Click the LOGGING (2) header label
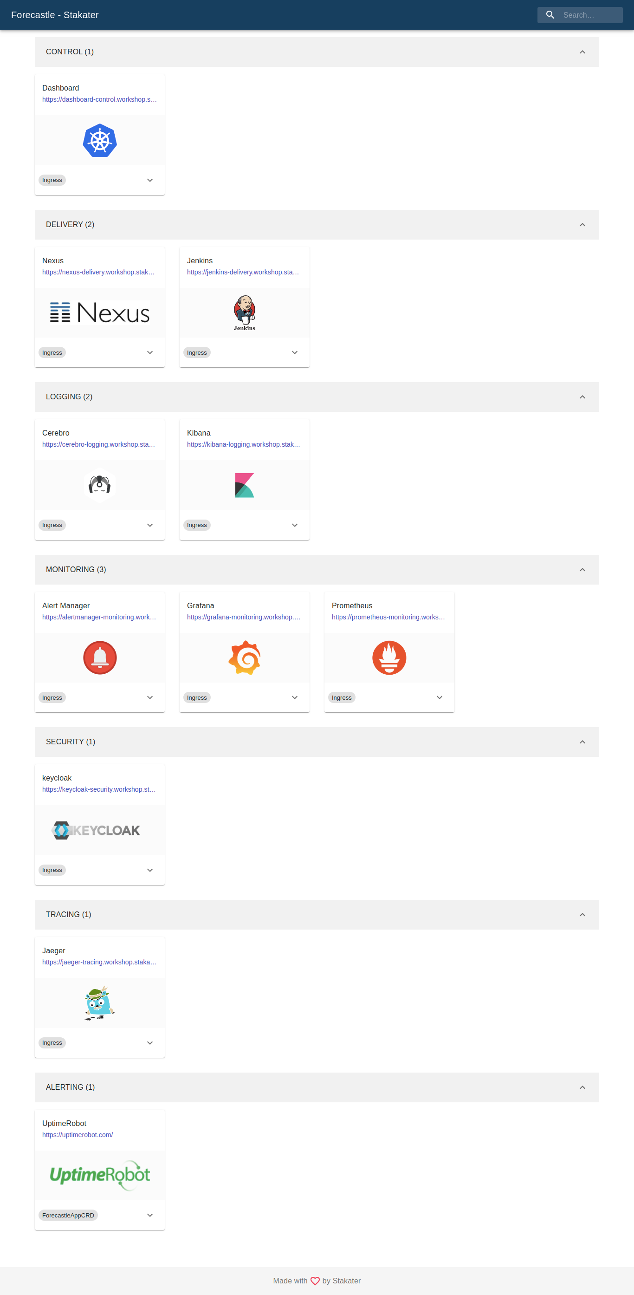The width and height of the screenshot is (634, 1295). [69, 397]
